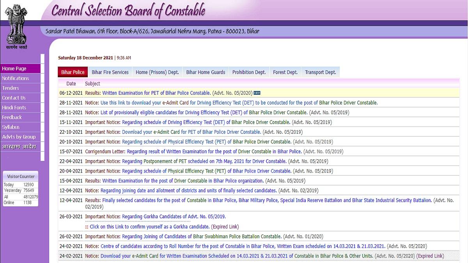Switch to the Prohibition Dept. tab
The height and width of the screenshot is (263, 468).
click(249, 72)
